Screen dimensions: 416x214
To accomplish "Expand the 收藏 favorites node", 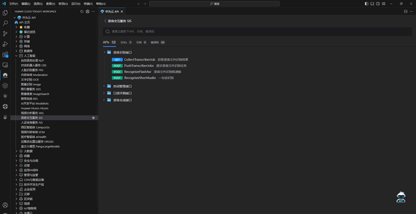I will [x=16, y=27].
